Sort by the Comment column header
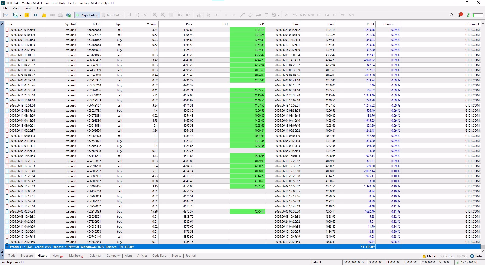This screenshot has width=485, height=265. tap(441, 24)
